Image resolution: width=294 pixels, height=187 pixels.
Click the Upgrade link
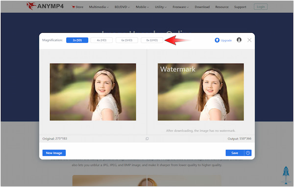[x=226, y=40]
